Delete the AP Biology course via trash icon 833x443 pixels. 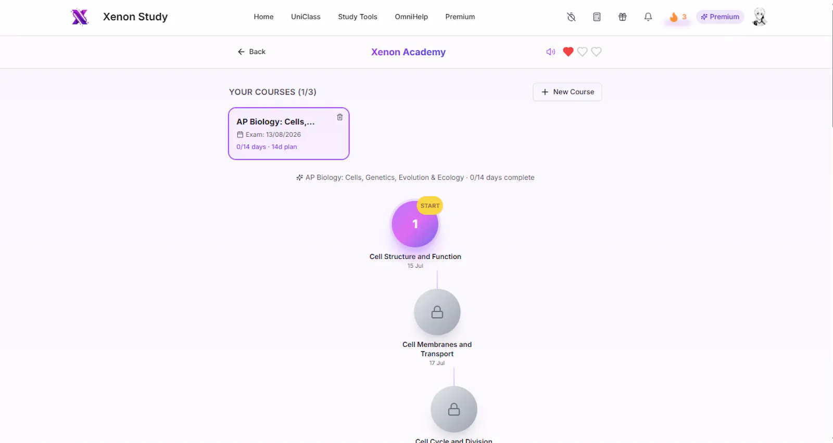point(339,117)
